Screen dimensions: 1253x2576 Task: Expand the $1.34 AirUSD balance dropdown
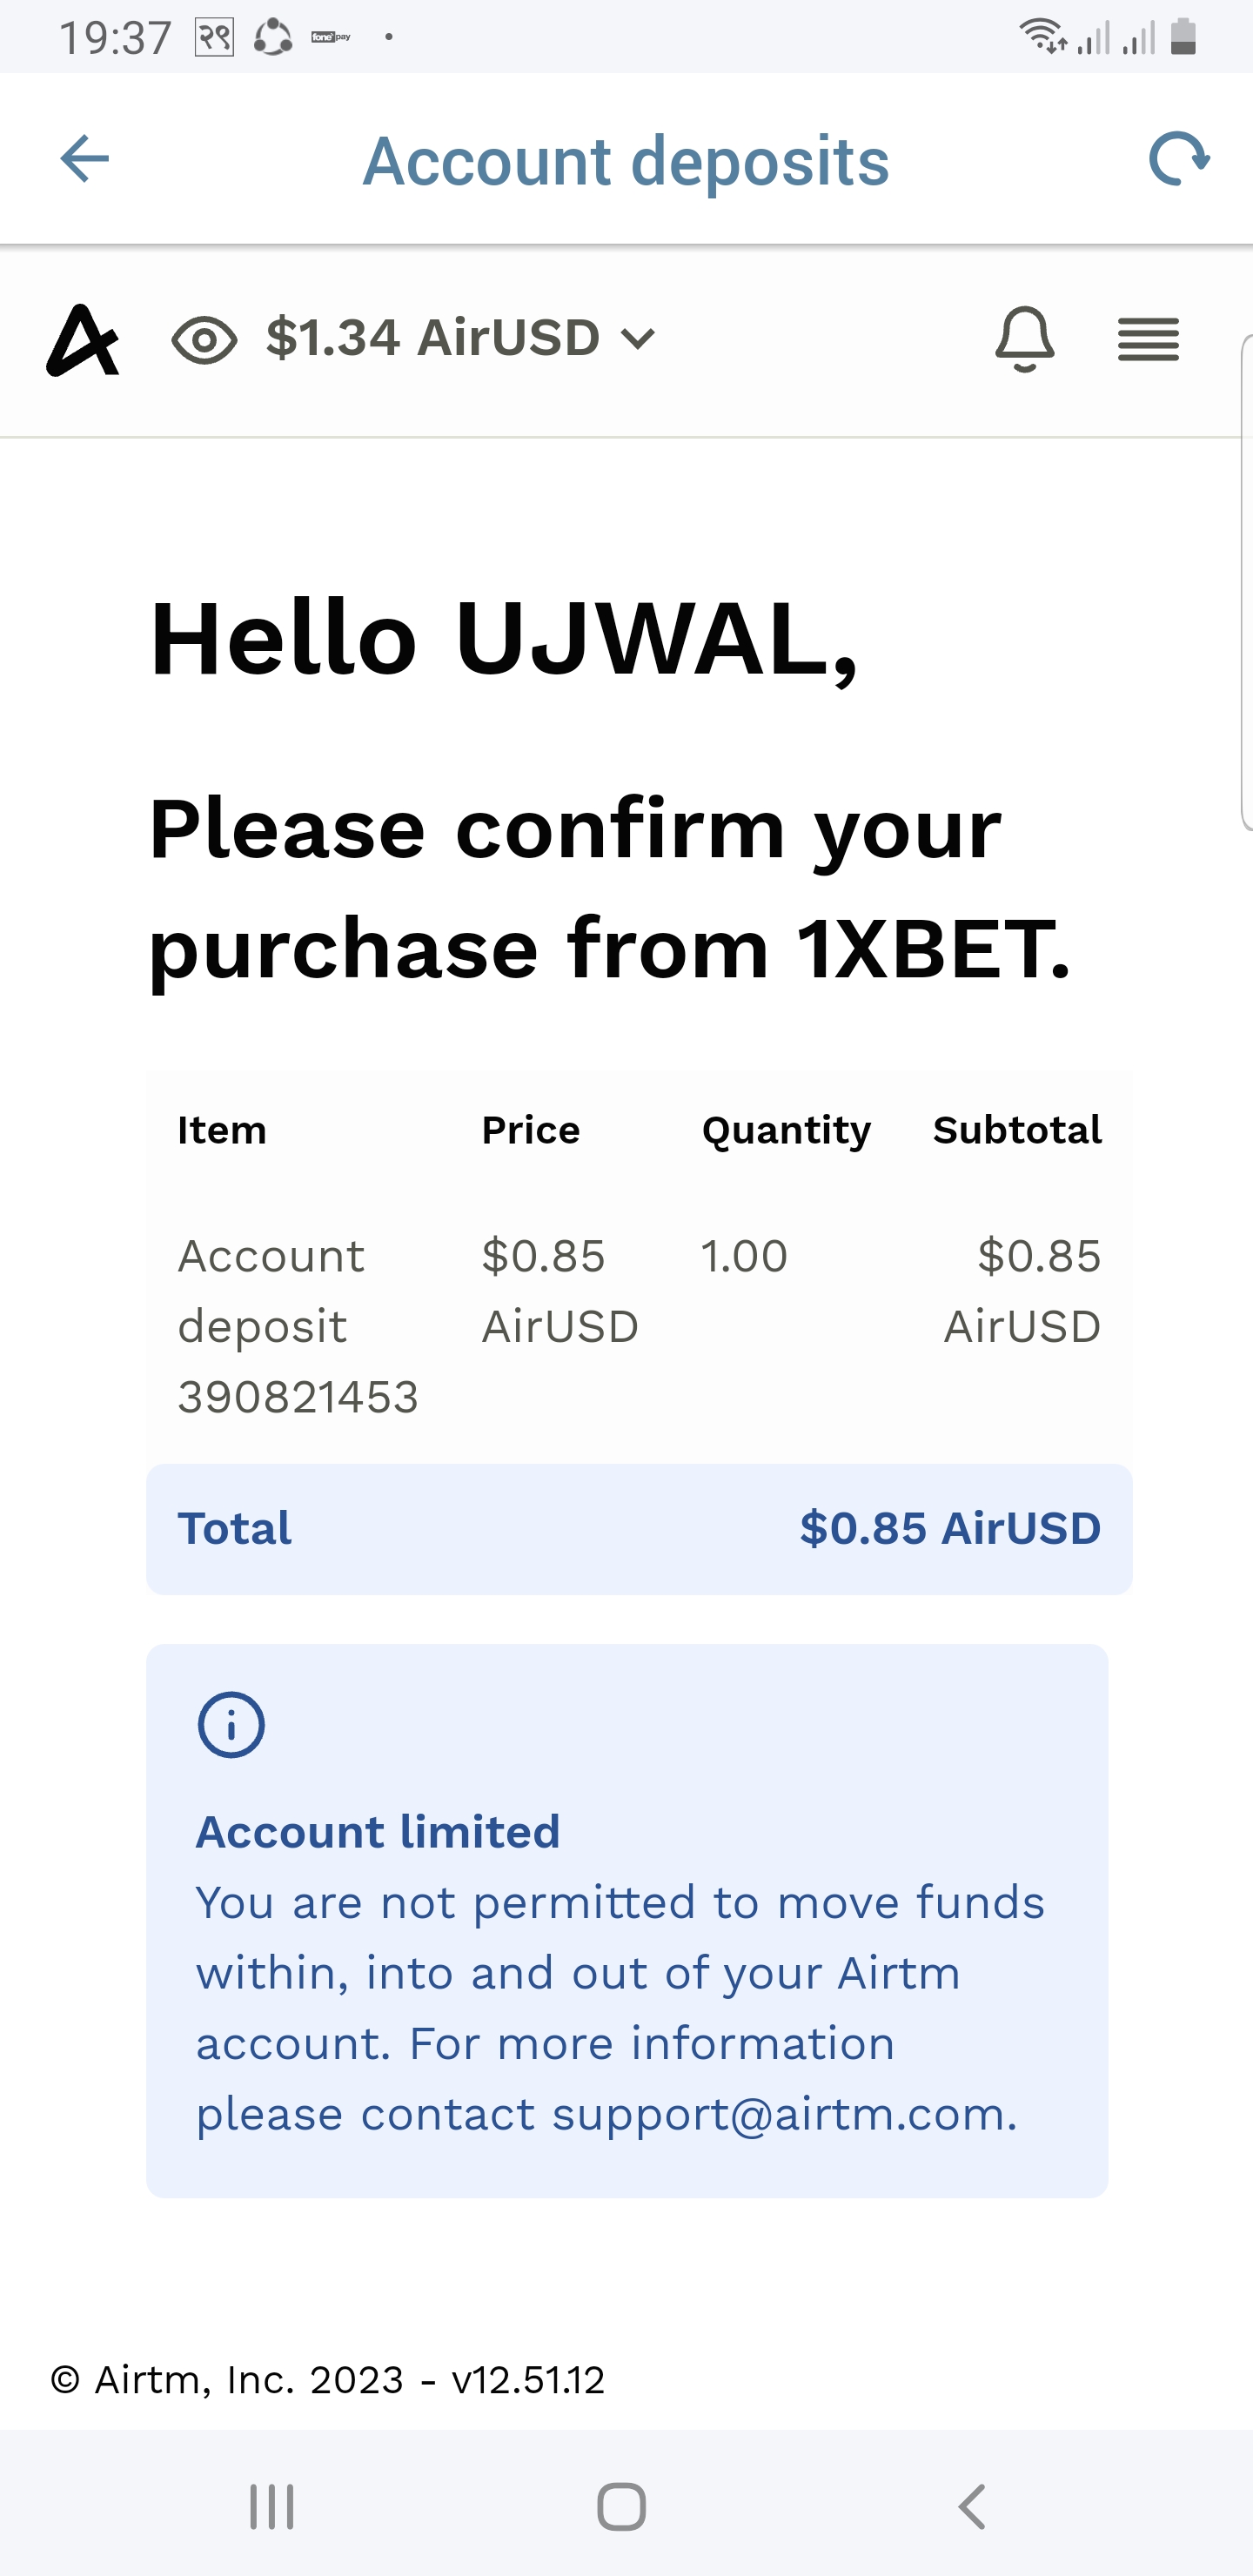coord(637,339)
